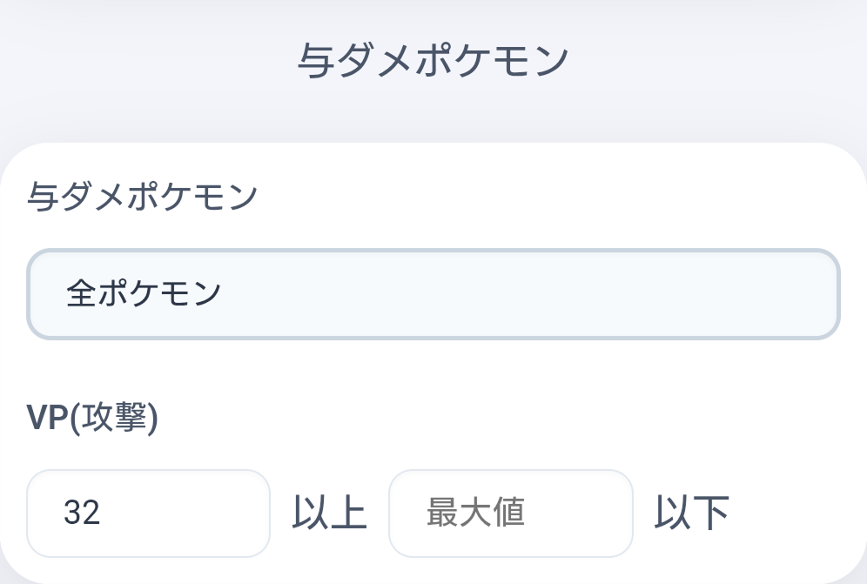Click the 以上 text next to 32
Screen dimensions: 867x584
329,513
